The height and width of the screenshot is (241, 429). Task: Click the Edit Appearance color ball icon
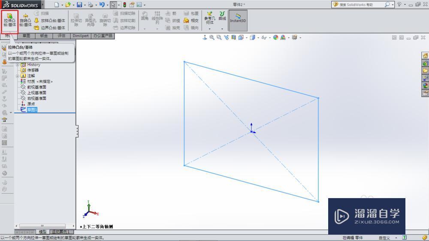pyautogui.click(x=275, y=37)
